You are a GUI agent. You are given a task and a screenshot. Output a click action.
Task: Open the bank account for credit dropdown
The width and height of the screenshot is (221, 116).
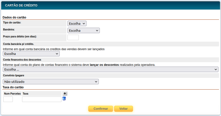[x=31, y=54]
